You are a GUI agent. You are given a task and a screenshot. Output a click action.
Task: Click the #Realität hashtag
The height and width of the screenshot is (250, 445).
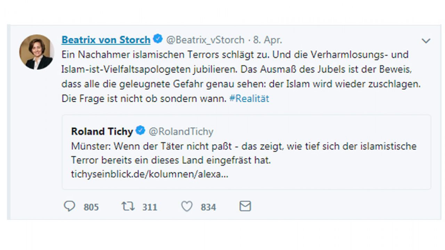249,99
